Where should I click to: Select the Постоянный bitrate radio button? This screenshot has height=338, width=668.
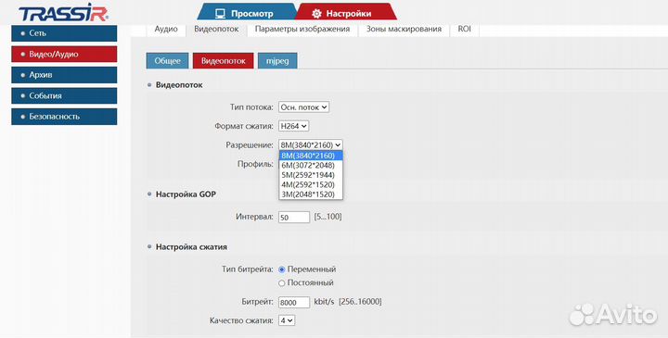point(282,283)
